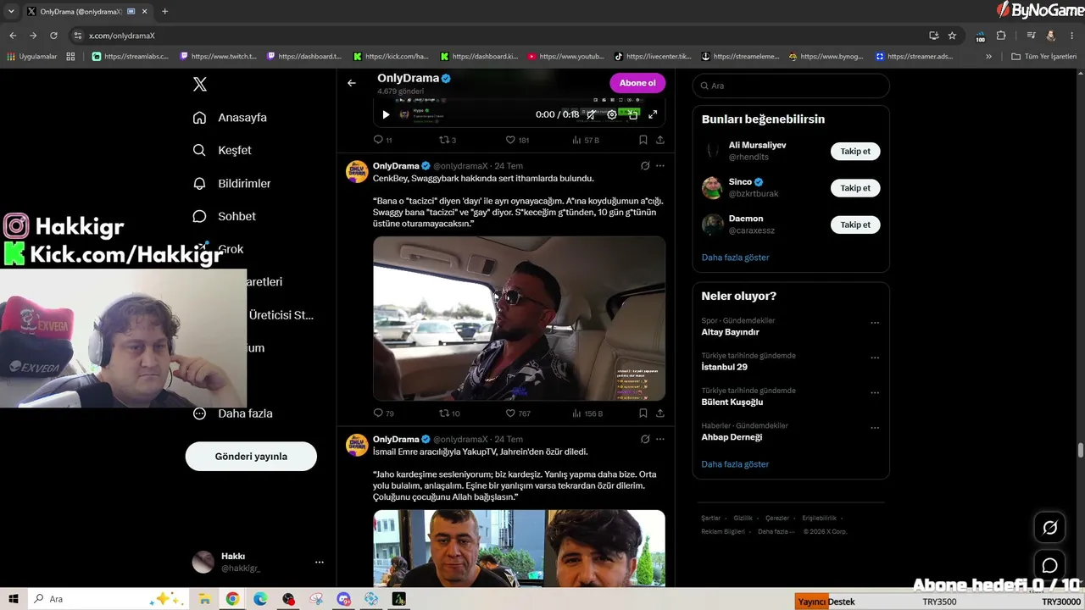Screen dimensions: 1085x610
Task: Go to Anasayfa
Action: coord(230,118)
